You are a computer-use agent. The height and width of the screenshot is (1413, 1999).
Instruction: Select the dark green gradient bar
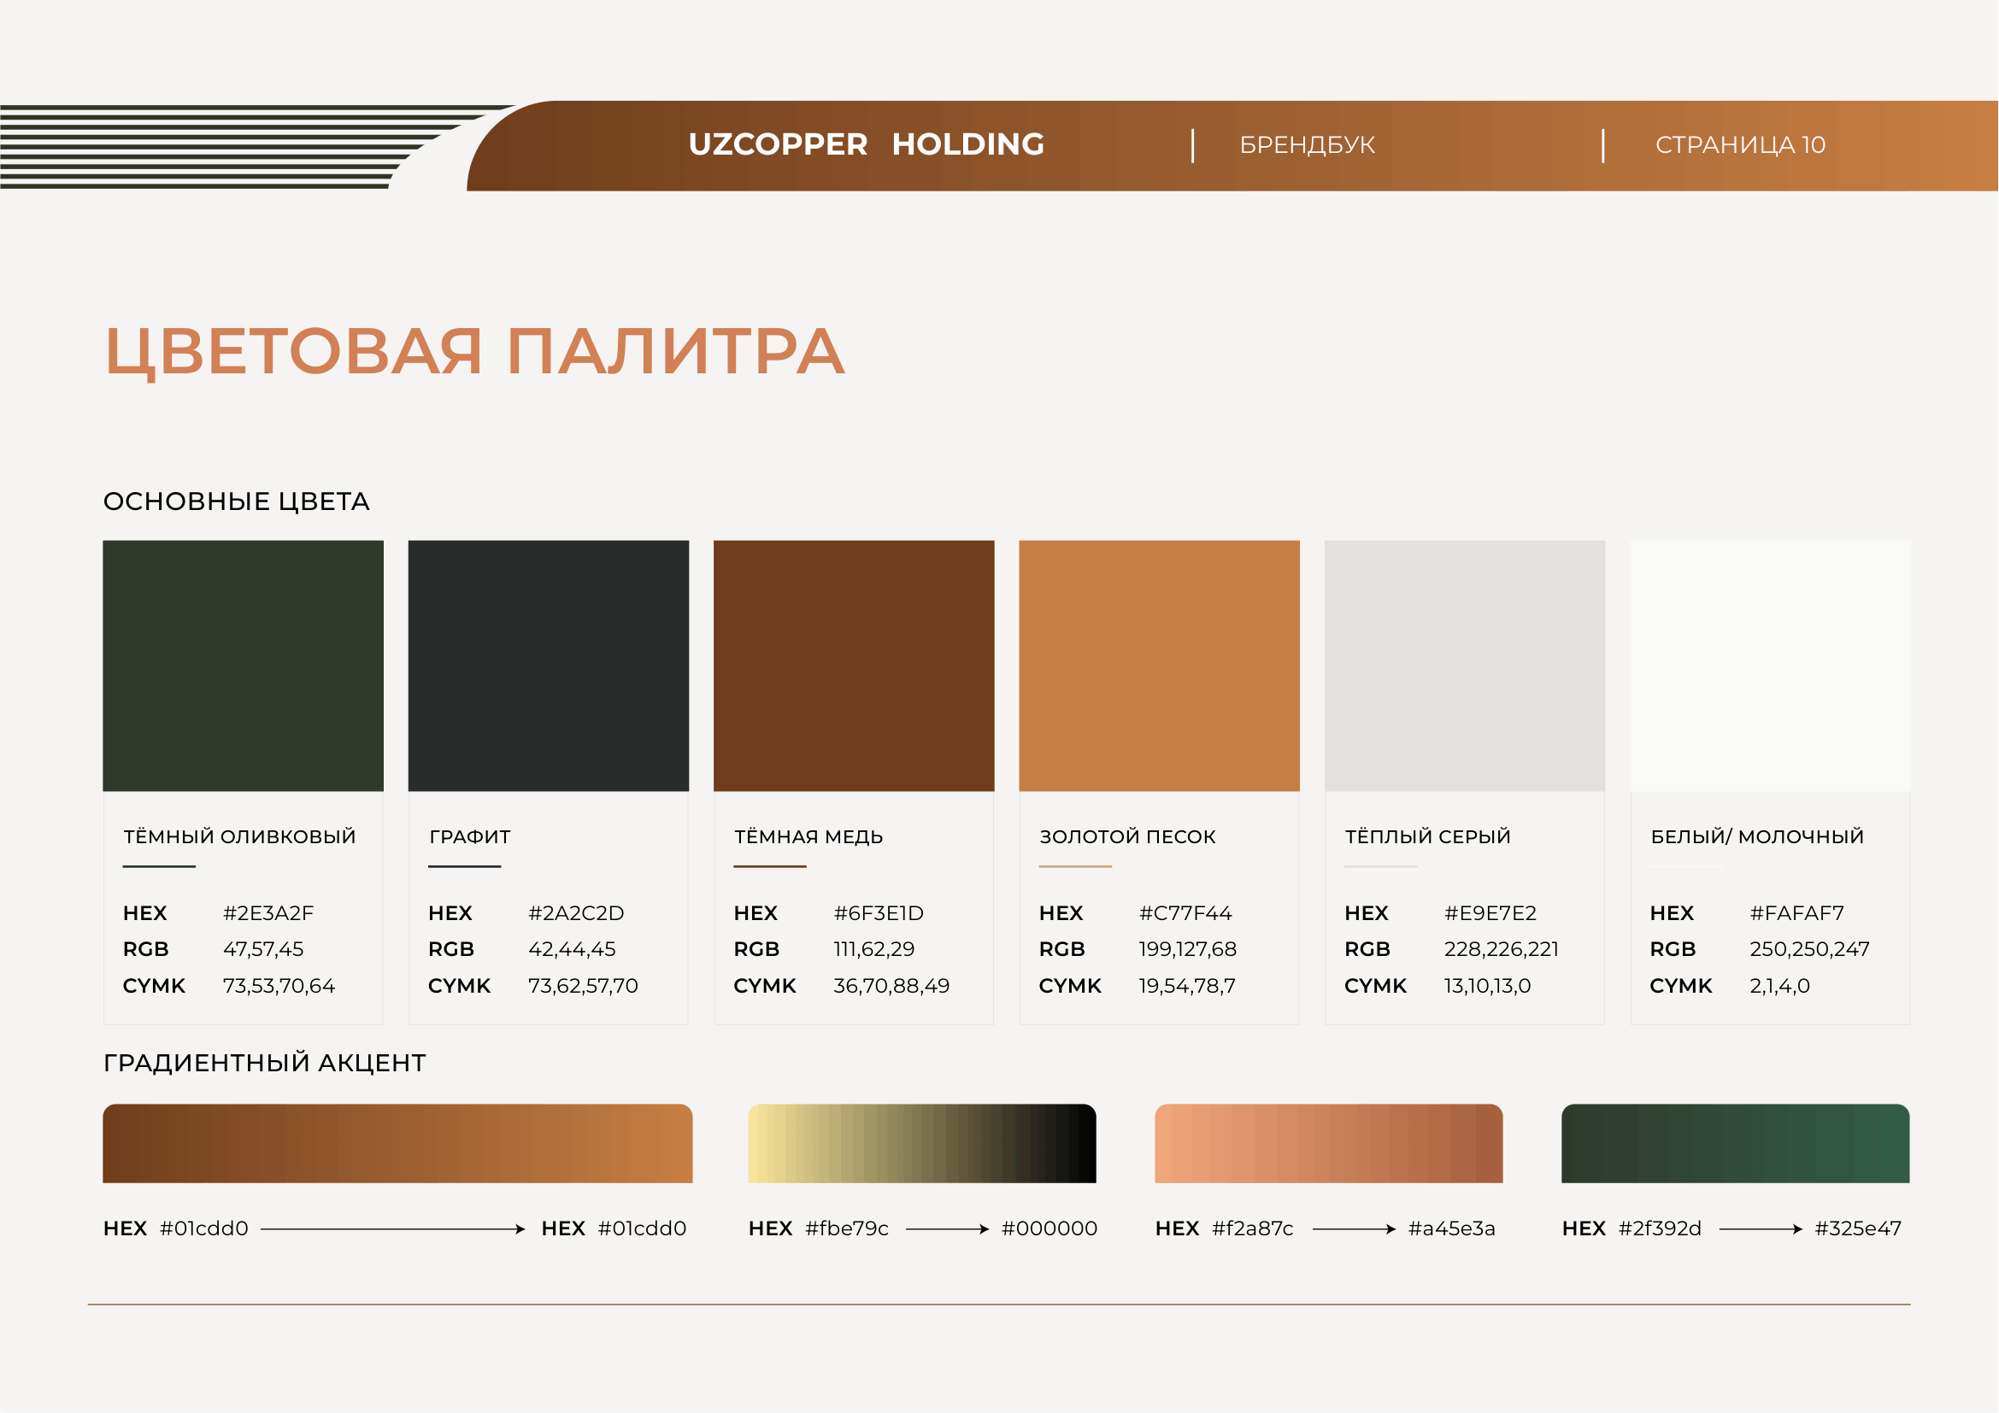tap(1736, 1144)
